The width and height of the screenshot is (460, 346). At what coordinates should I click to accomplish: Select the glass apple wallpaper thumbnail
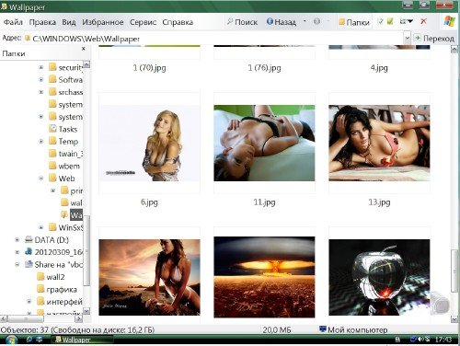[x=379, y=277]
